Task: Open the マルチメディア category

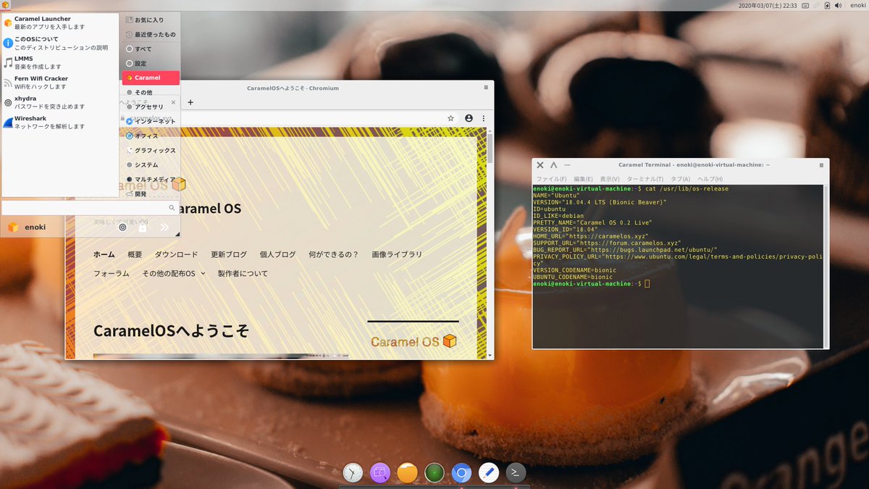Action: coord(151,179)
